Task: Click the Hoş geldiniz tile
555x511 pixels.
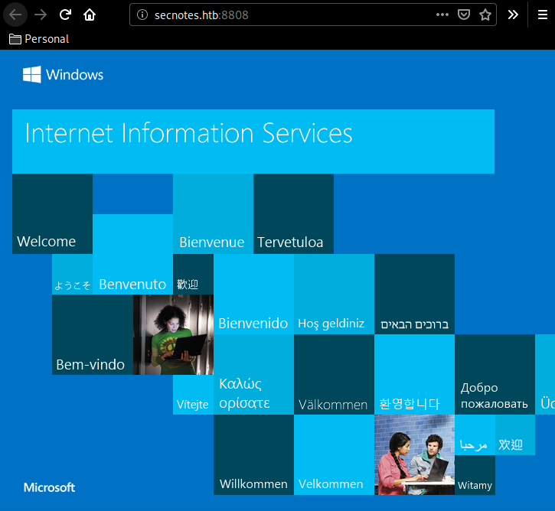Action: tap(334, 294)
